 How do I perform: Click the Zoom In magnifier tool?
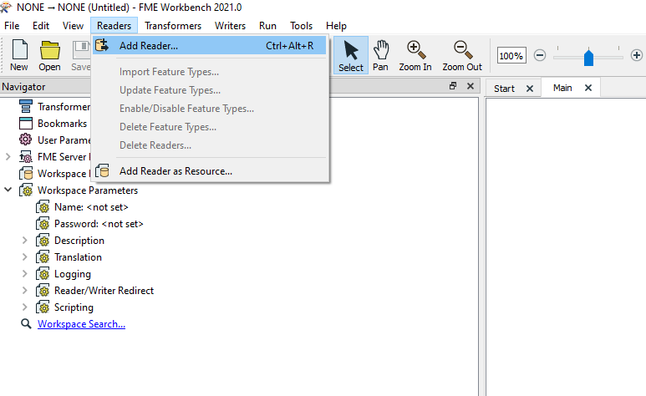pyautogui.click(x=415, y=50)
